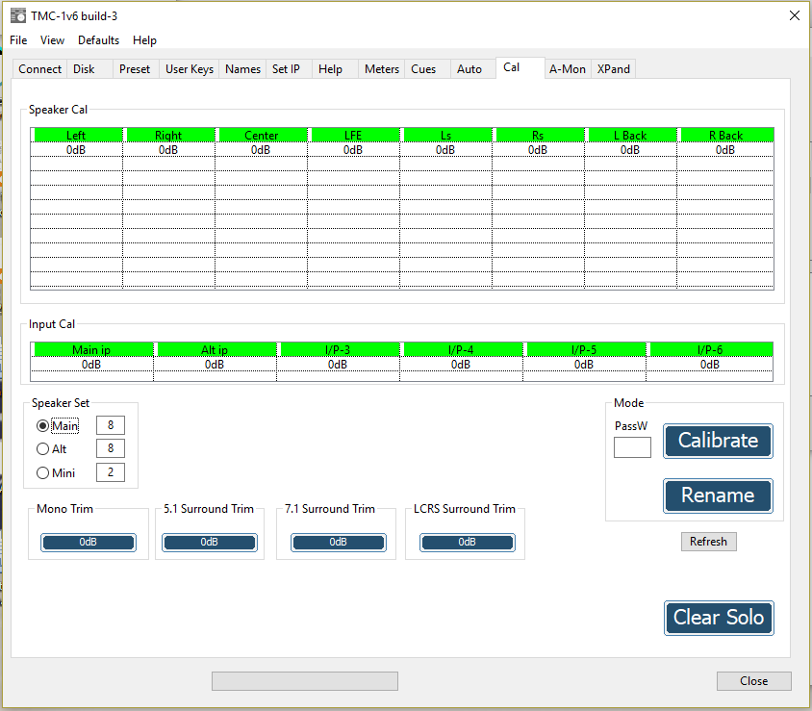Click the Calibrate button

click(718, 441)
